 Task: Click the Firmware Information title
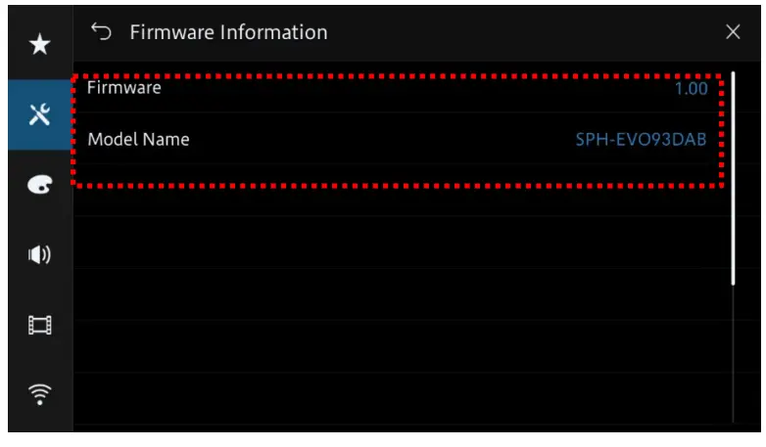[228, 32]
